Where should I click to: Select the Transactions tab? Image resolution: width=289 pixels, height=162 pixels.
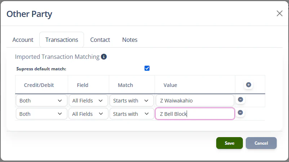tap(62, 40)
